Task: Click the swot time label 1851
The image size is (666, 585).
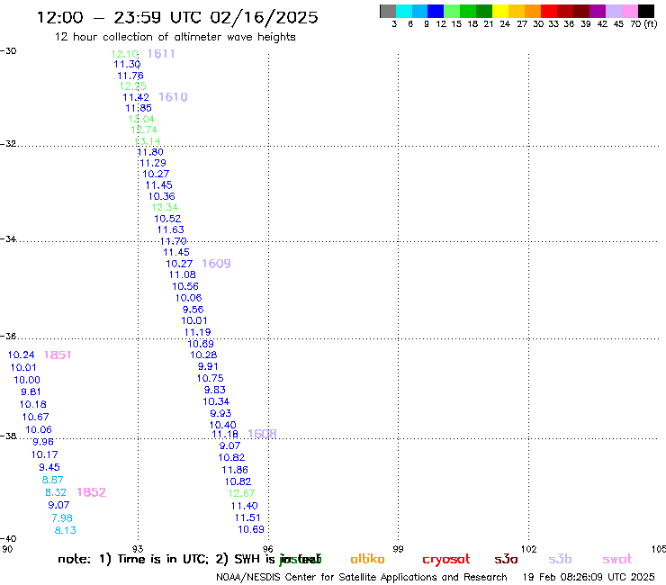Action: coord(58,355)
